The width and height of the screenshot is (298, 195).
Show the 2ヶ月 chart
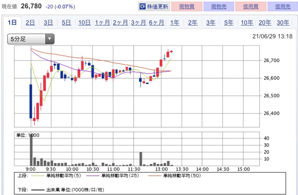pyautogui.click(x=120, y=22)
